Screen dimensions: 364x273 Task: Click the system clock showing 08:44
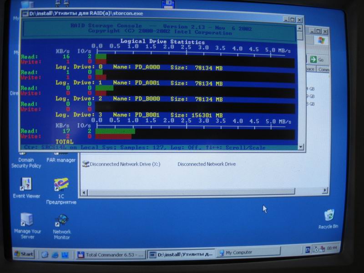point(332,248)
